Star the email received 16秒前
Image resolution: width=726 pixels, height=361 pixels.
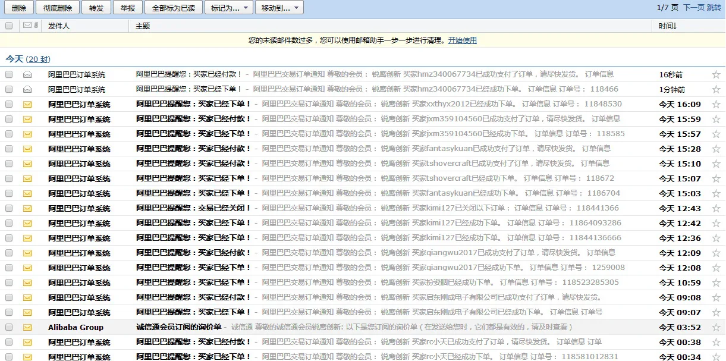click(716, 75)
